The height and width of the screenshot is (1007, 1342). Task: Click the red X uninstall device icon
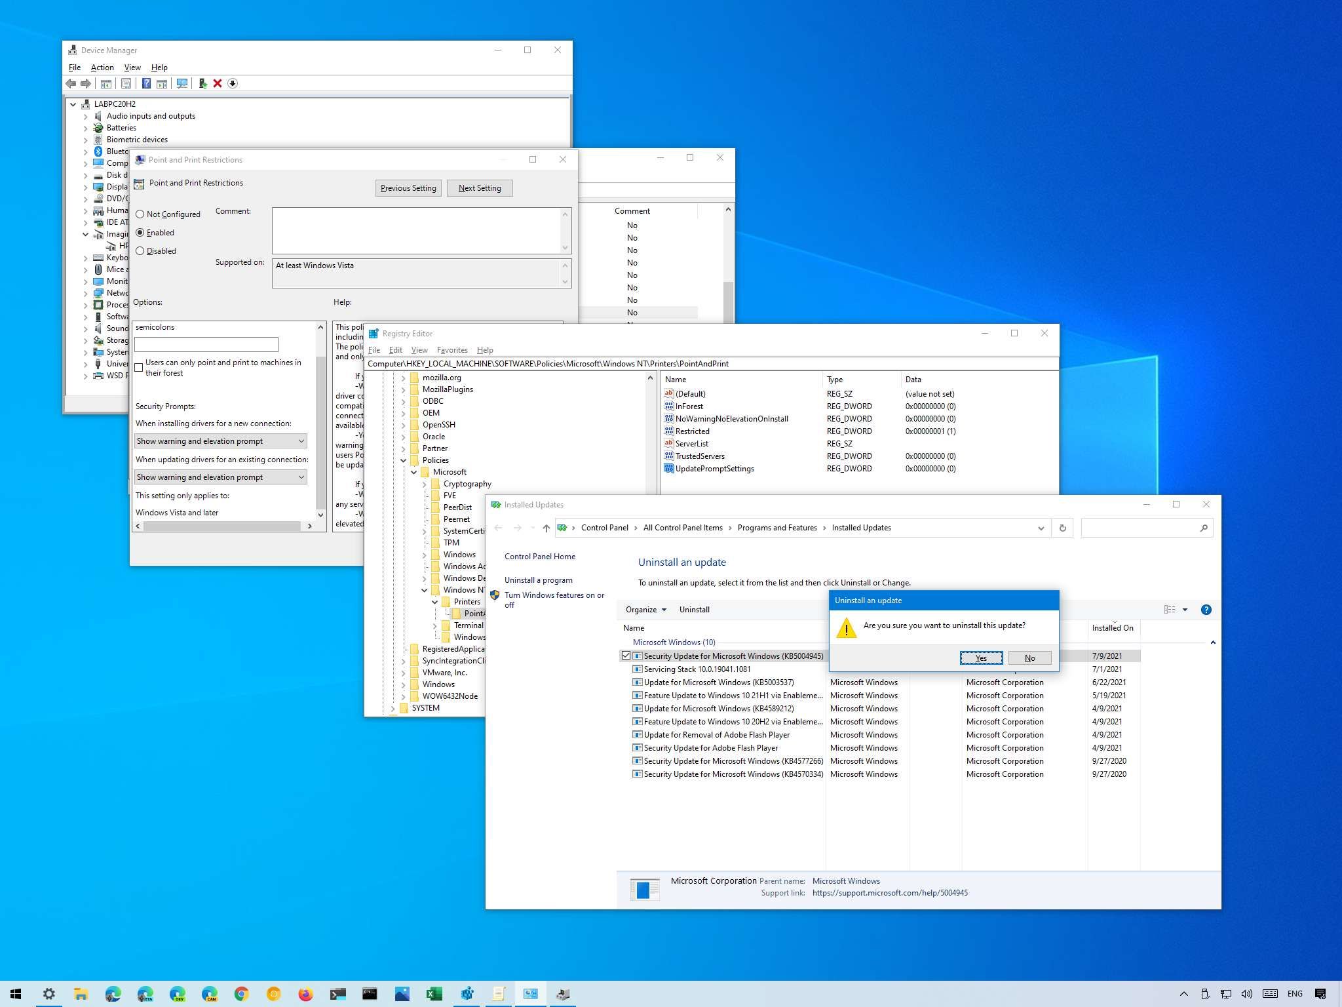[x=218, y=83]
